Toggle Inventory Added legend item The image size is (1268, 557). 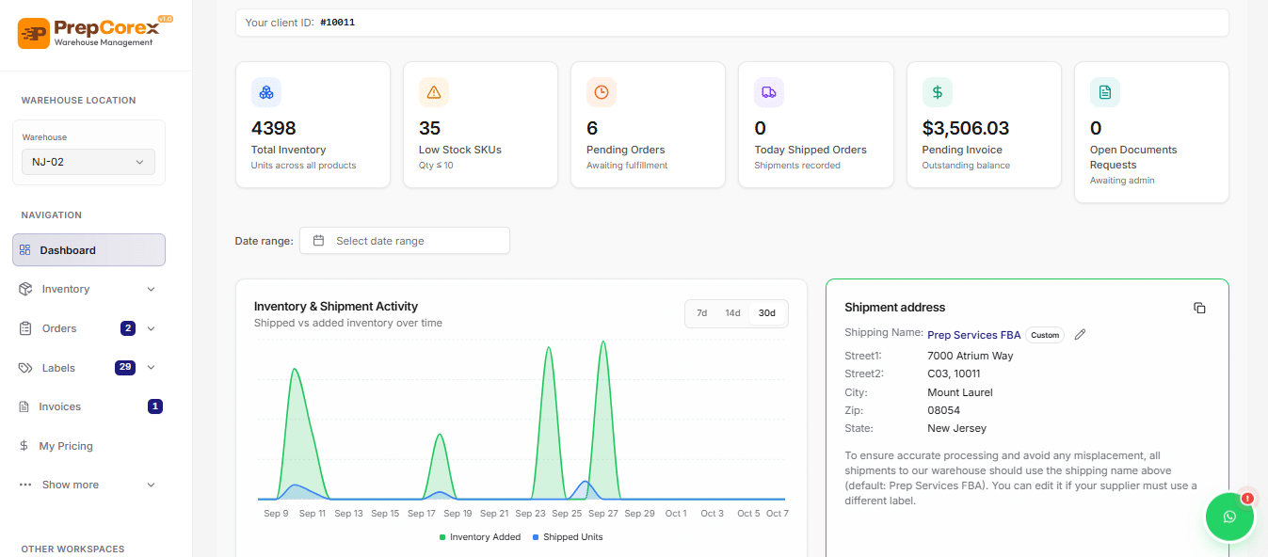[x=480, y=537]
